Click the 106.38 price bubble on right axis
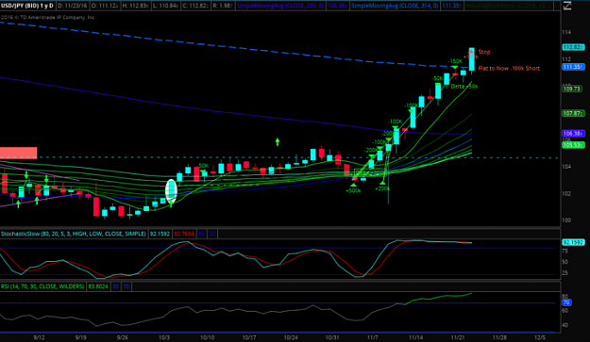 coord(573,134)
